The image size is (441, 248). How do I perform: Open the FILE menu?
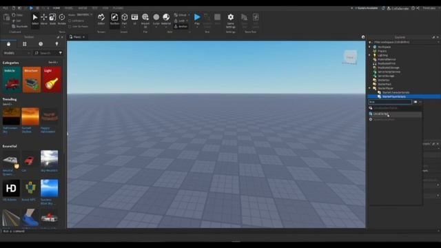[x=6, y=8]
